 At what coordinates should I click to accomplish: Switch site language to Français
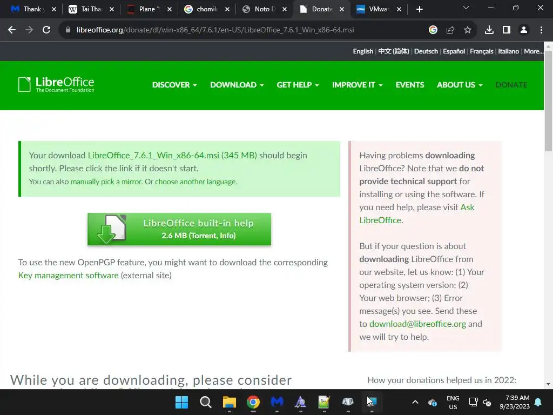(x=481, y=51)
